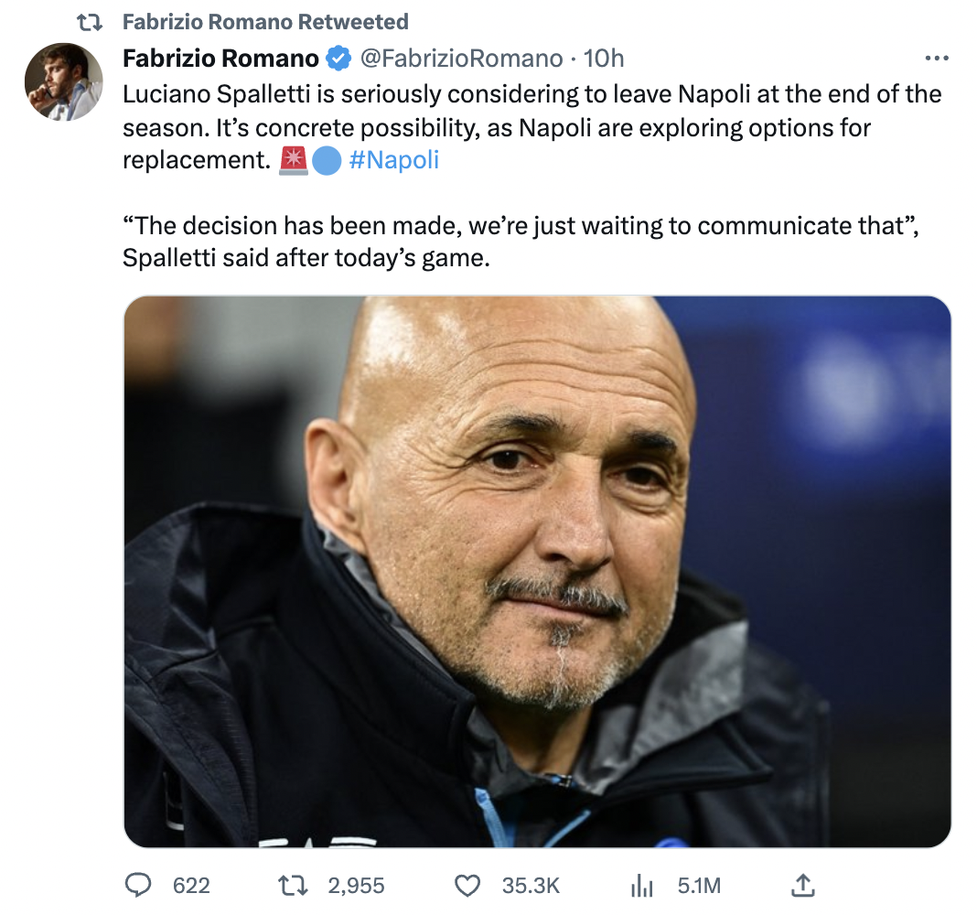The image size is (977, 915).
Task: Click the reply speech bubble icon
Action: 137,885
